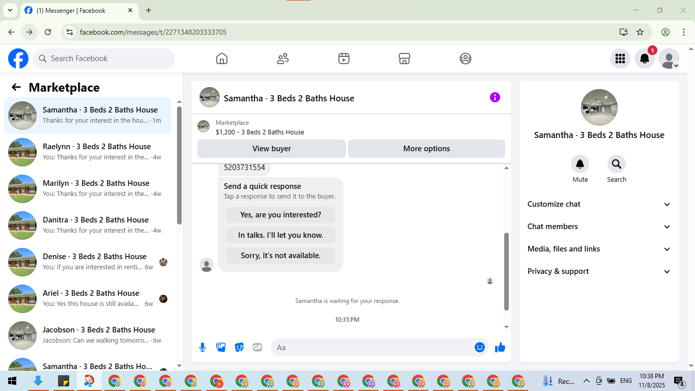695x391 pixels.
Task: Send quick response 'Sorry, it's not available.'
Action: tap(281, 256)
